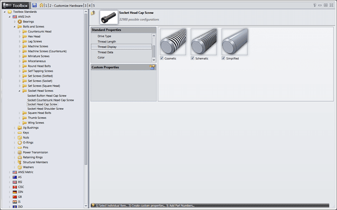Image resolution: width=337 pixels, height=210 pixels.
Task: Select Thread Length in Standard Properties
Action: point(107,42)
